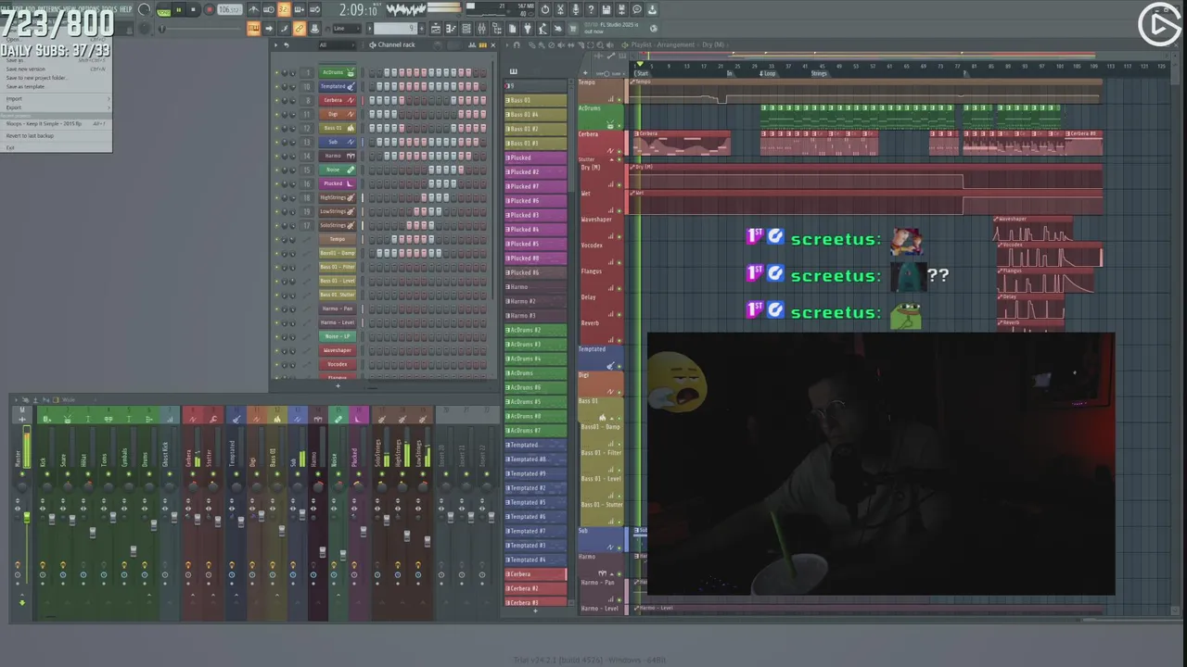Screen dimensions: 1187x667
Task: Toggle the metronome icon
Action: (x=254, y=10)
